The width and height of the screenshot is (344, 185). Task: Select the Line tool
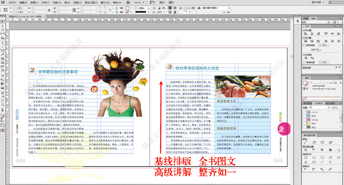tap(2, 47)
